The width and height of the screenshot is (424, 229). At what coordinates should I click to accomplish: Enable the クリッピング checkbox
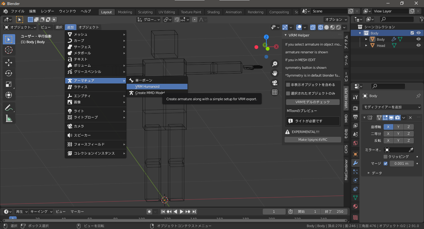(x=386, y=157)
